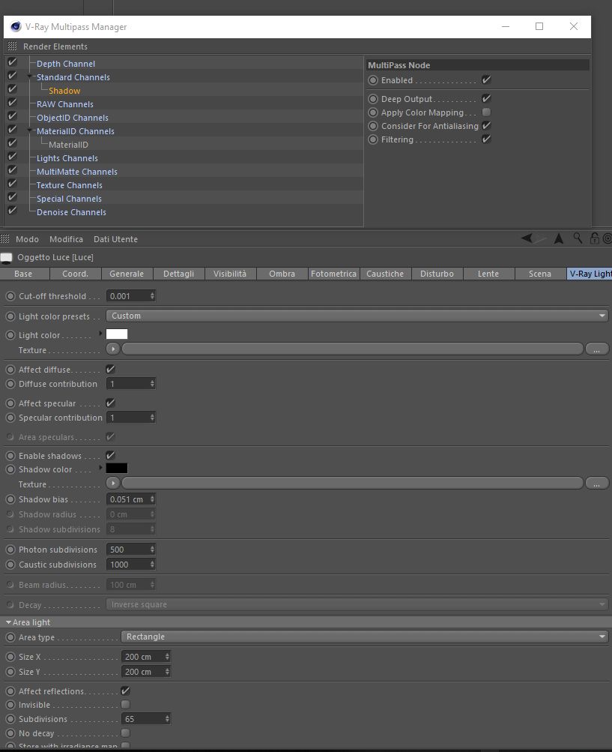Click the keyframe dot beside Cut-off threshold
Screen dimensions: 612x752
(x=10, y=296)
